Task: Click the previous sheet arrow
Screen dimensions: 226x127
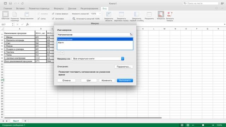Action: point(3,121)
